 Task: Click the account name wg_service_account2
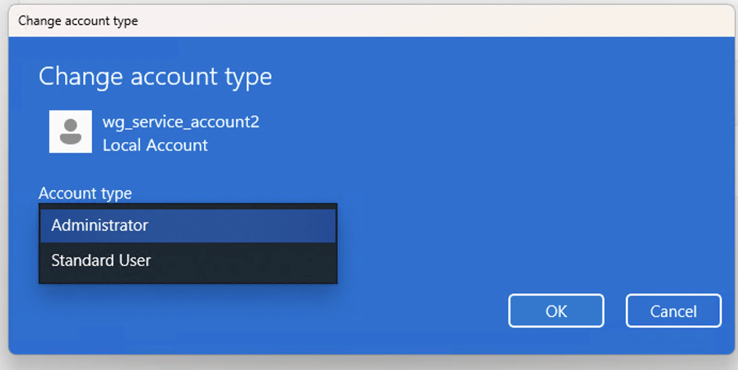(x=180, y=122)
